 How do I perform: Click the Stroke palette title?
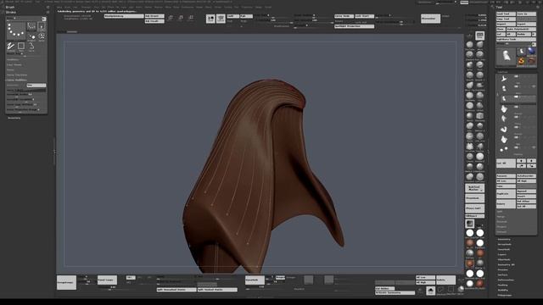pos(11,12)
